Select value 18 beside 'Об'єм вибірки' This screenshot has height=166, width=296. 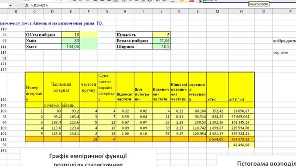click(x=71, y=35)
